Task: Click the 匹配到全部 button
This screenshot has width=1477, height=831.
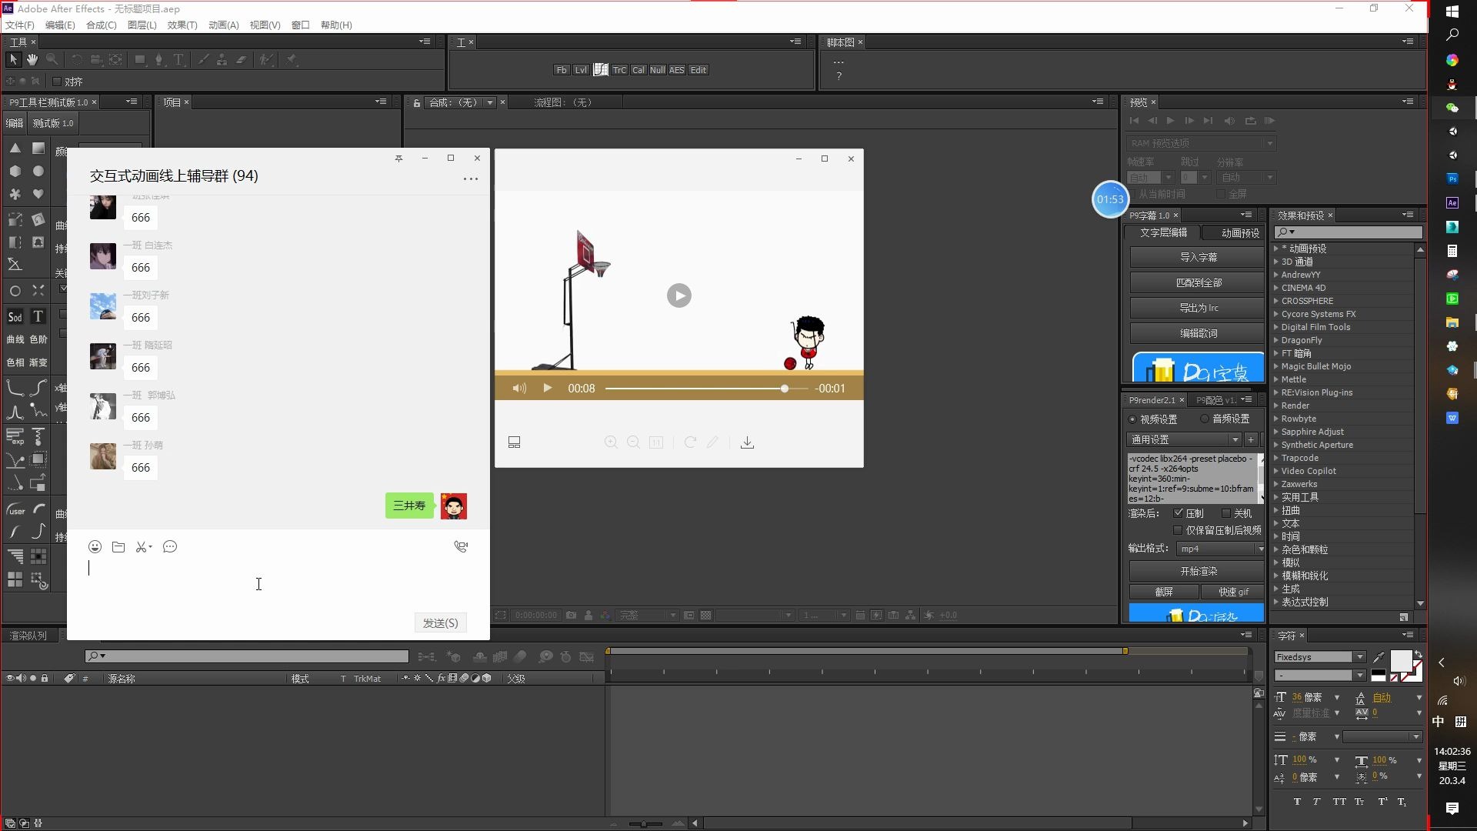Action: [1199, 282]
